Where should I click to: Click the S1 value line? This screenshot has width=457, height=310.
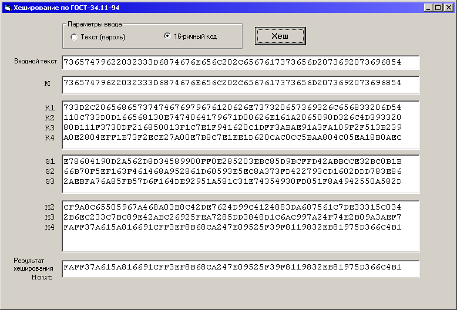(x=232, y=161)
